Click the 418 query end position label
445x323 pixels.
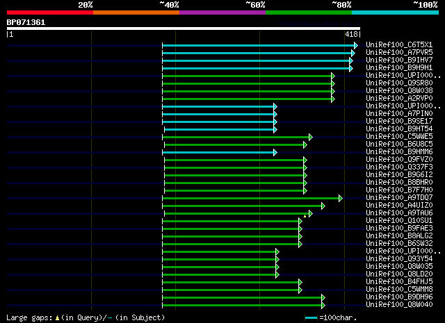[351, 34]
